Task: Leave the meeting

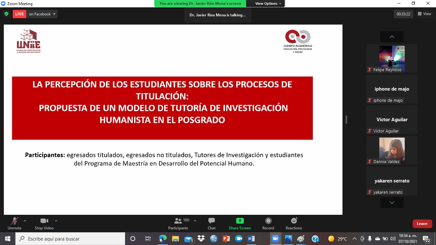Action: coord(422,224)
